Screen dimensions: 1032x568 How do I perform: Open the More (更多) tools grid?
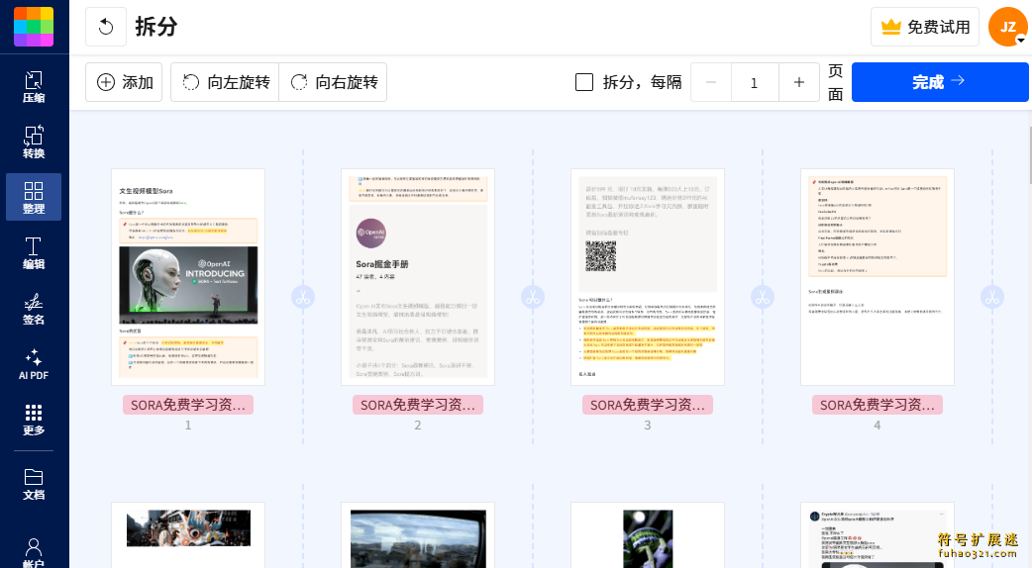coord(34,420)
